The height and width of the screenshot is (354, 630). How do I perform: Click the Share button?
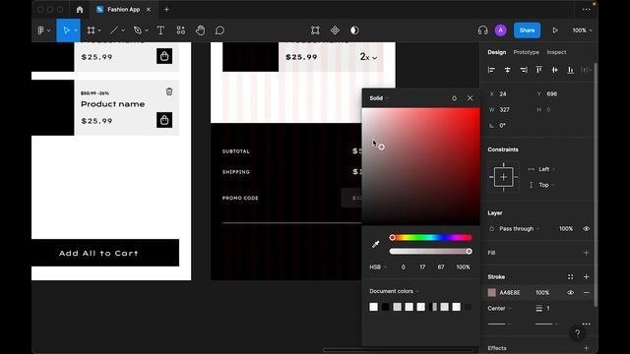(x=527, y=30)
